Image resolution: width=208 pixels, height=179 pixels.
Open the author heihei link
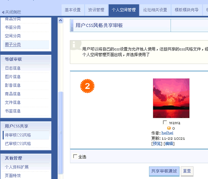167,133
